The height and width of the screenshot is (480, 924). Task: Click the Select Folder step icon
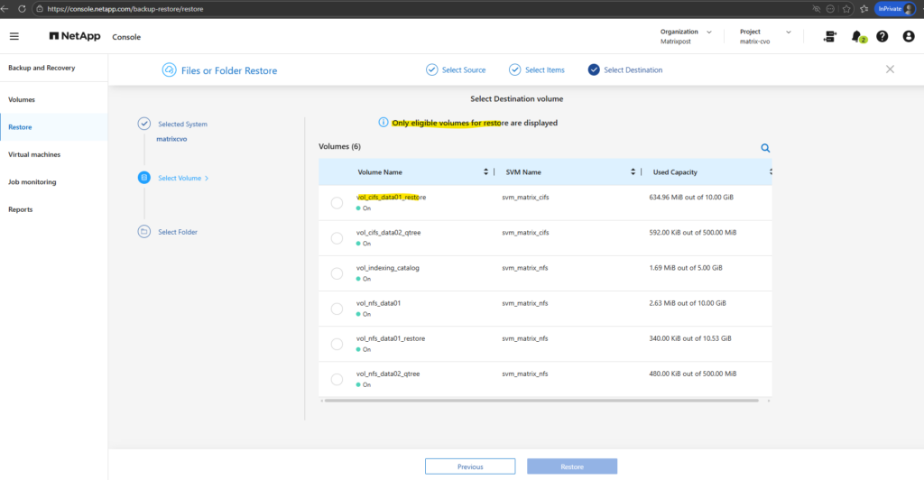tap(144, 232)
